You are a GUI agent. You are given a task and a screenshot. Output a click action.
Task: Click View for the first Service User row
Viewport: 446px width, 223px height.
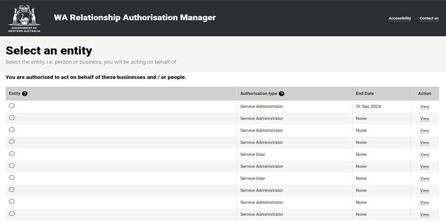click(424, 154)
